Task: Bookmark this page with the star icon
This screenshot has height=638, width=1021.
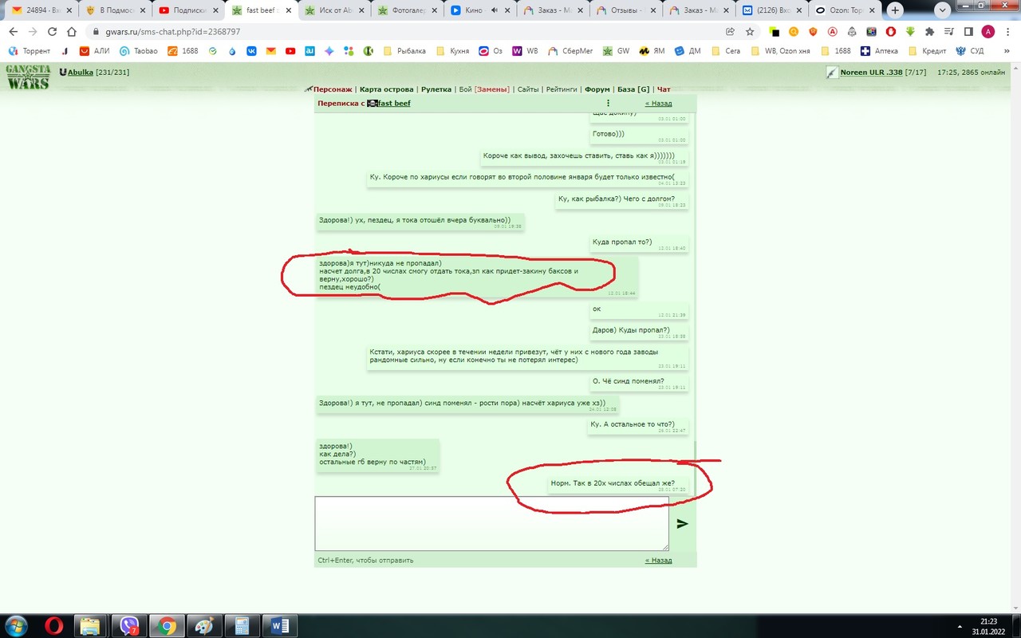Action: point(750,32)
